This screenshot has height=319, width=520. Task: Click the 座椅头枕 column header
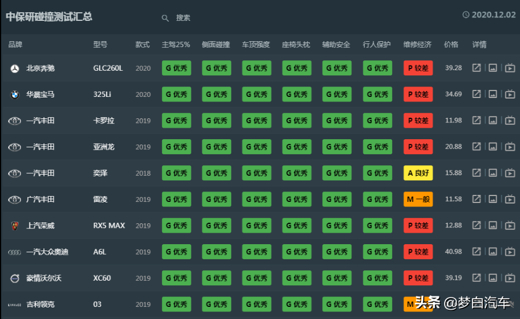tap(296, 45)
